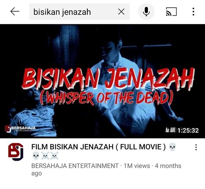Open the cast to device icon
This screenshot has width=205, height=189.
pos(171,12)
